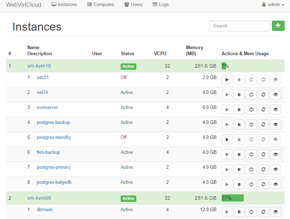Open console view for postgres-belgedb
Viewport: 290px width, 219px height.
coord(275,184)
